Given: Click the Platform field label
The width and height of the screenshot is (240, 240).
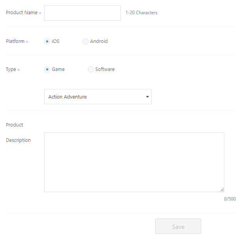Looking at the screenshot, I should pyautogui.click(x=15, y=41).
